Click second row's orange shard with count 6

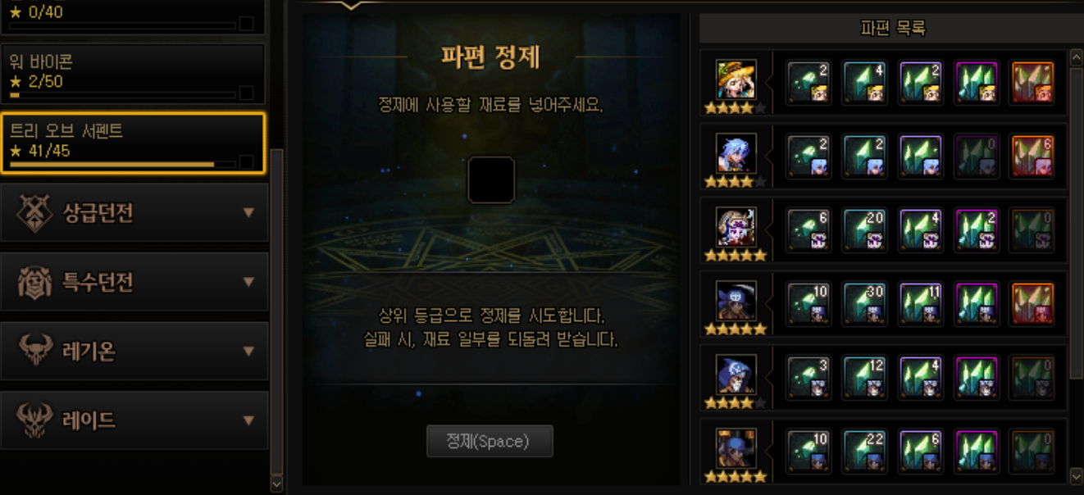click(x=1032, y=156)
